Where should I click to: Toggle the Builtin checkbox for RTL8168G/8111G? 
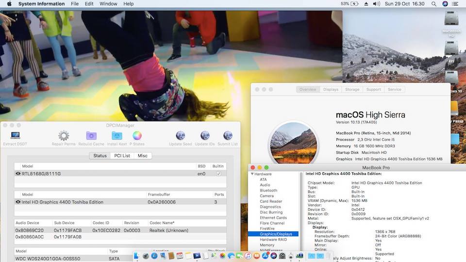[x=218, y=174]
